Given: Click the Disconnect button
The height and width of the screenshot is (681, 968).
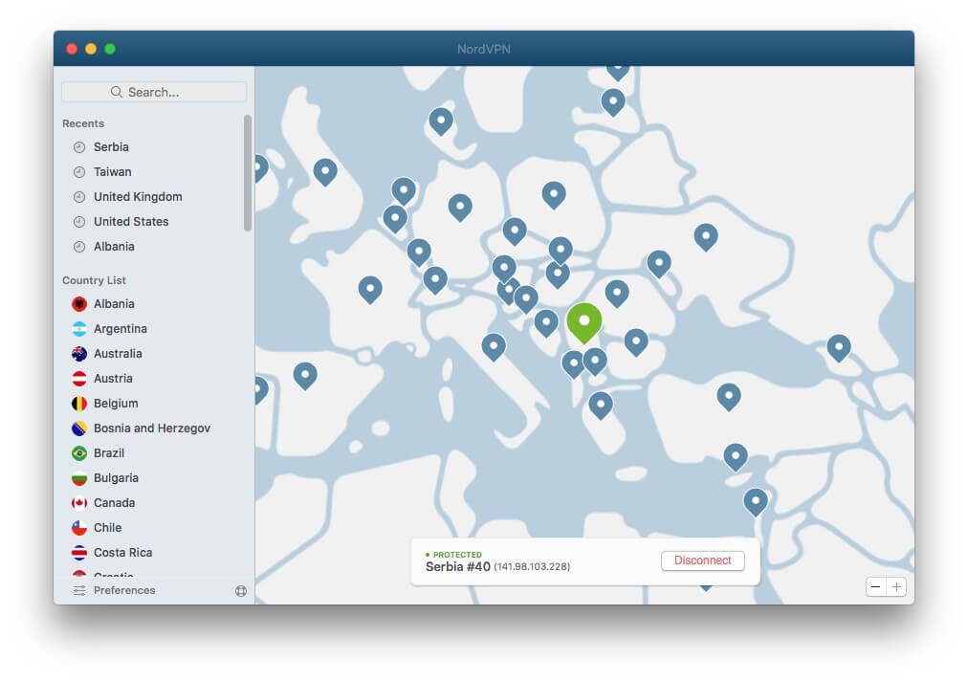Looking at the screenshot, I should [702, 560].
